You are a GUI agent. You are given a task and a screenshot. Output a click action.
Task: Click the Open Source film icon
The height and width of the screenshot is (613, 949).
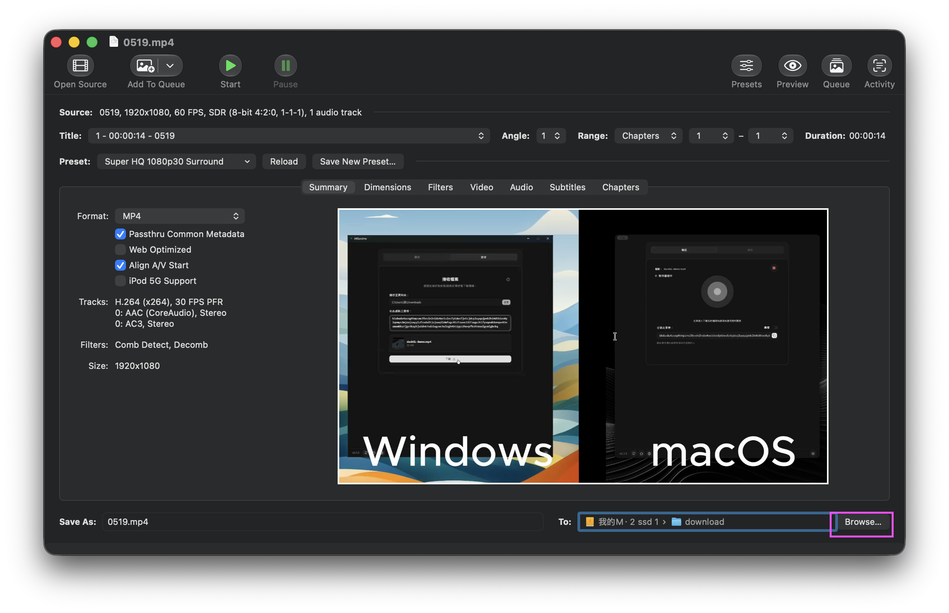coord(80,65)
